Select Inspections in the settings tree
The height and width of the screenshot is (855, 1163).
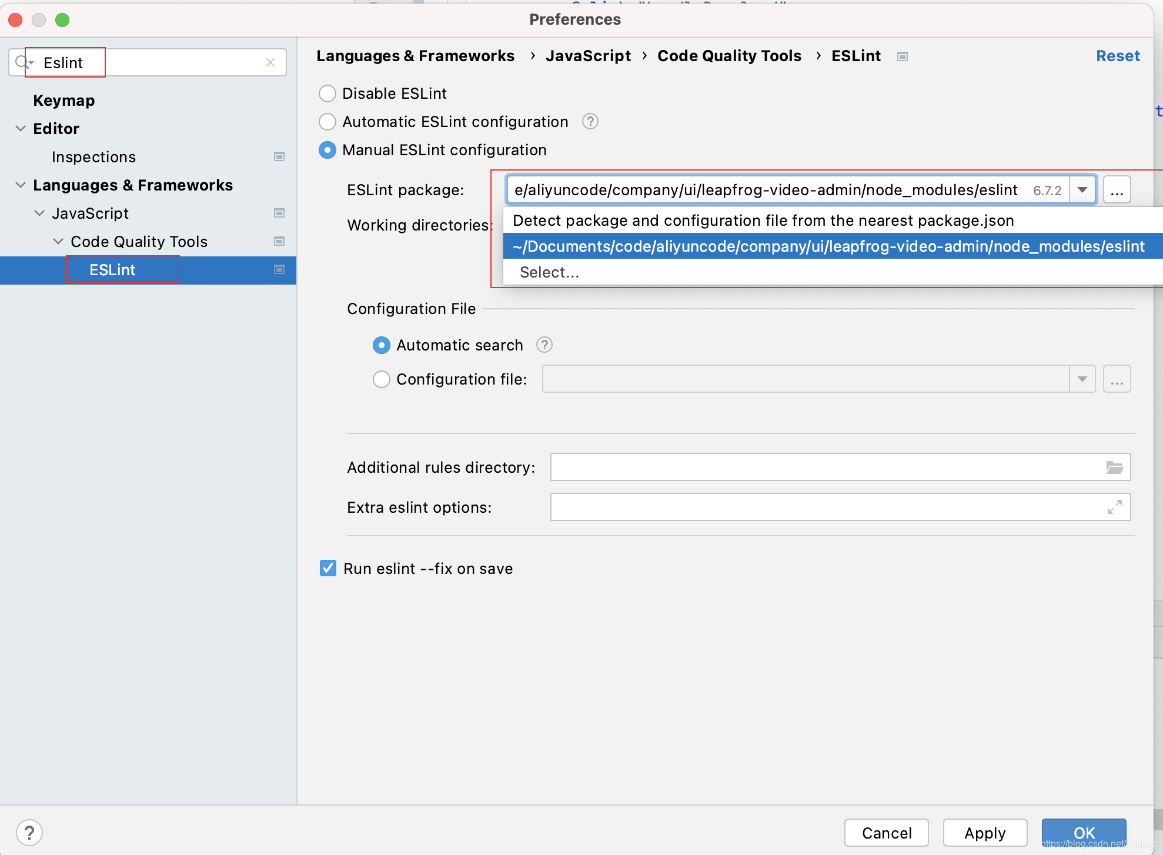(x=93, y=156)
